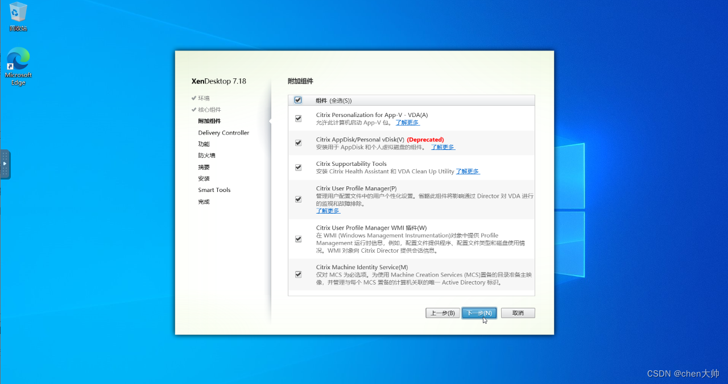Select the 附加组件 step in sidebar
The height and width of the screenshot is (384, 728).
(x=209, y=121)
